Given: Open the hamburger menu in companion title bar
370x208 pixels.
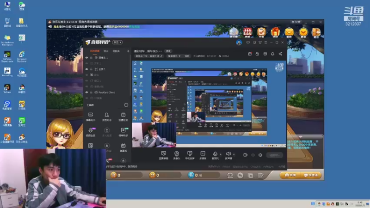Looking at the screenshot, I should (x=265, y=43).
